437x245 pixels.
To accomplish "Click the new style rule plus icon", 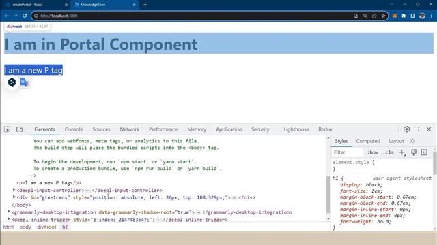I will pos(402,152).
